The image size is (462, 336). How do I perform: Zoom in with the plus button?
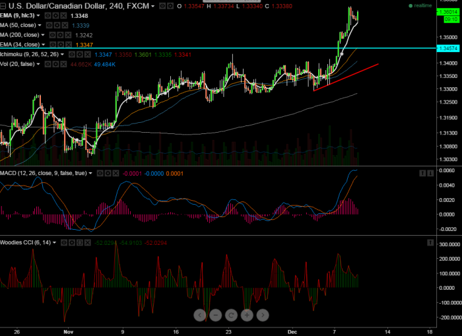[x=247, y=316]
